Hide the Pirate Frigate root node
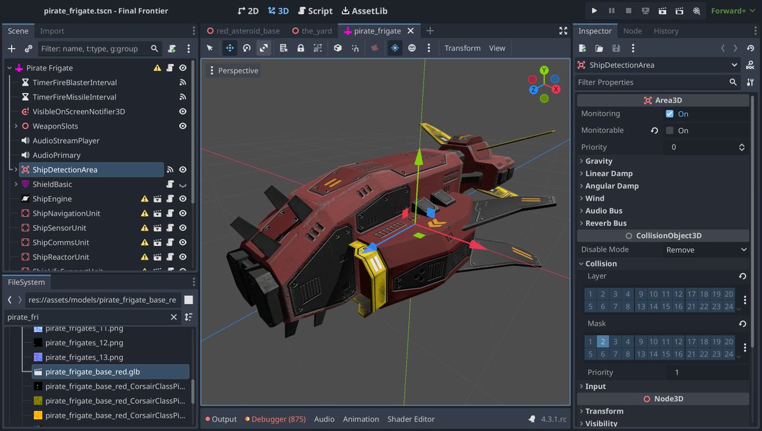 click(183, 68)
